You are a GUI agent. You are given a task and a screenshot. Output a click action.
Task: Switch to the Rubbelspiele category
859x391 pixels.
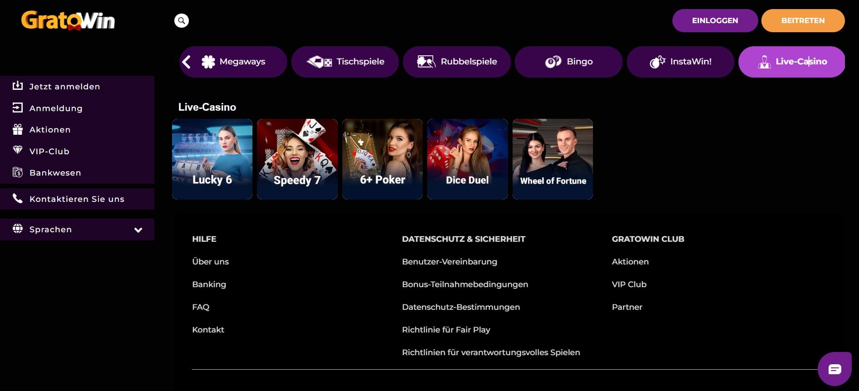click(457, 62)
